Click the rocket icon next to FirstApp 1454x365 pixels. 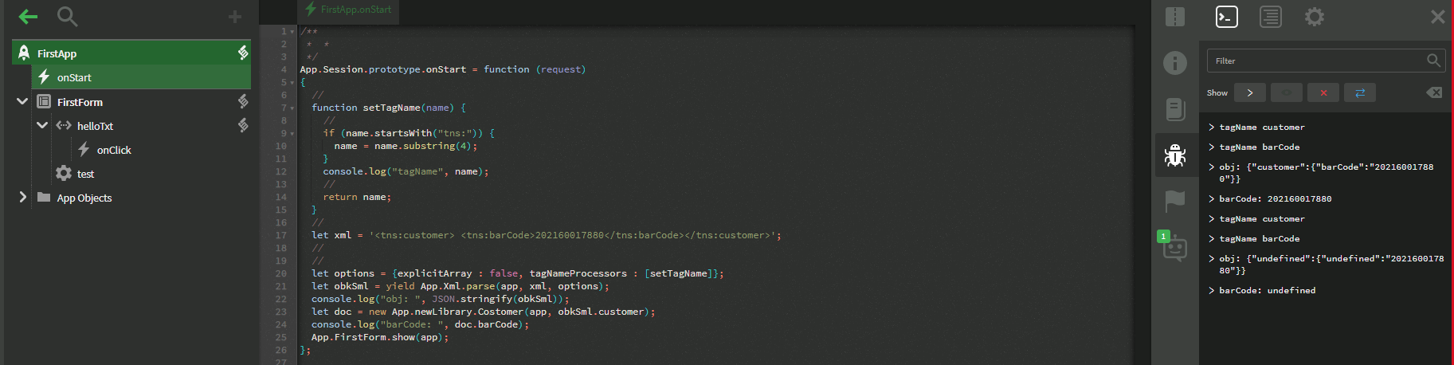pos(24,53)
